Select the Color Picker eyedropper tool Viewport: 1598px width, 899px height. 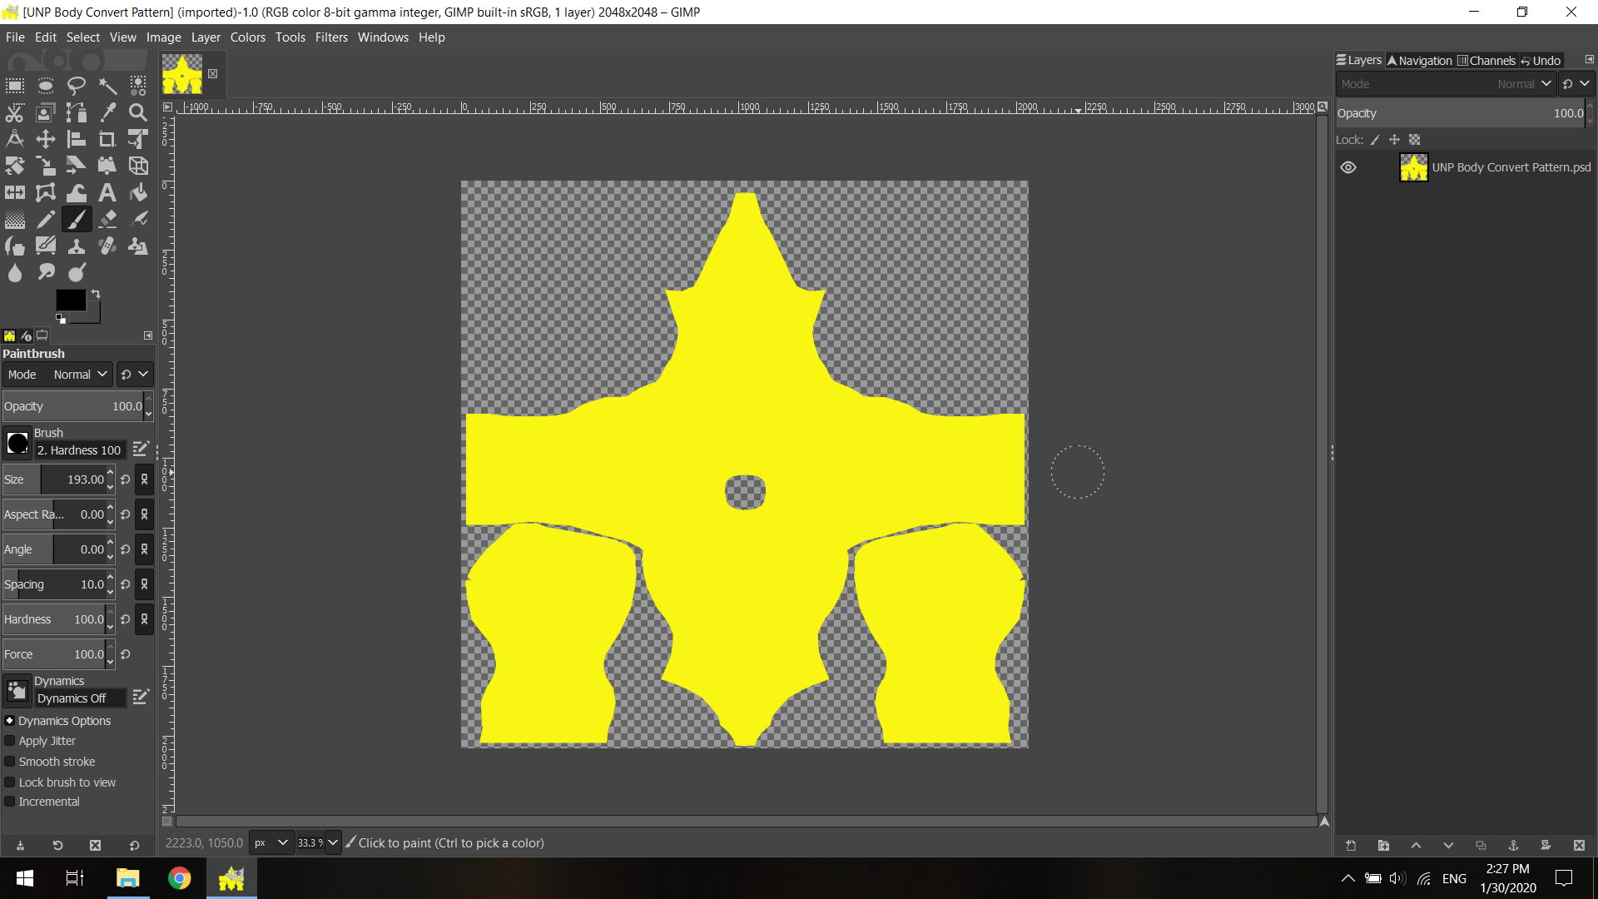point(107,112)
